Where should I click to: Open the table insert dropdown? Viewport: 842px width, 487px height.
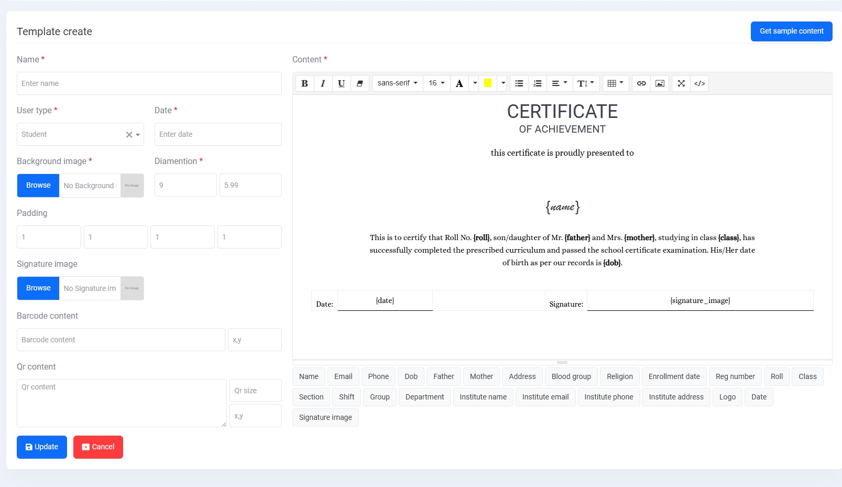tap(615, 83)
